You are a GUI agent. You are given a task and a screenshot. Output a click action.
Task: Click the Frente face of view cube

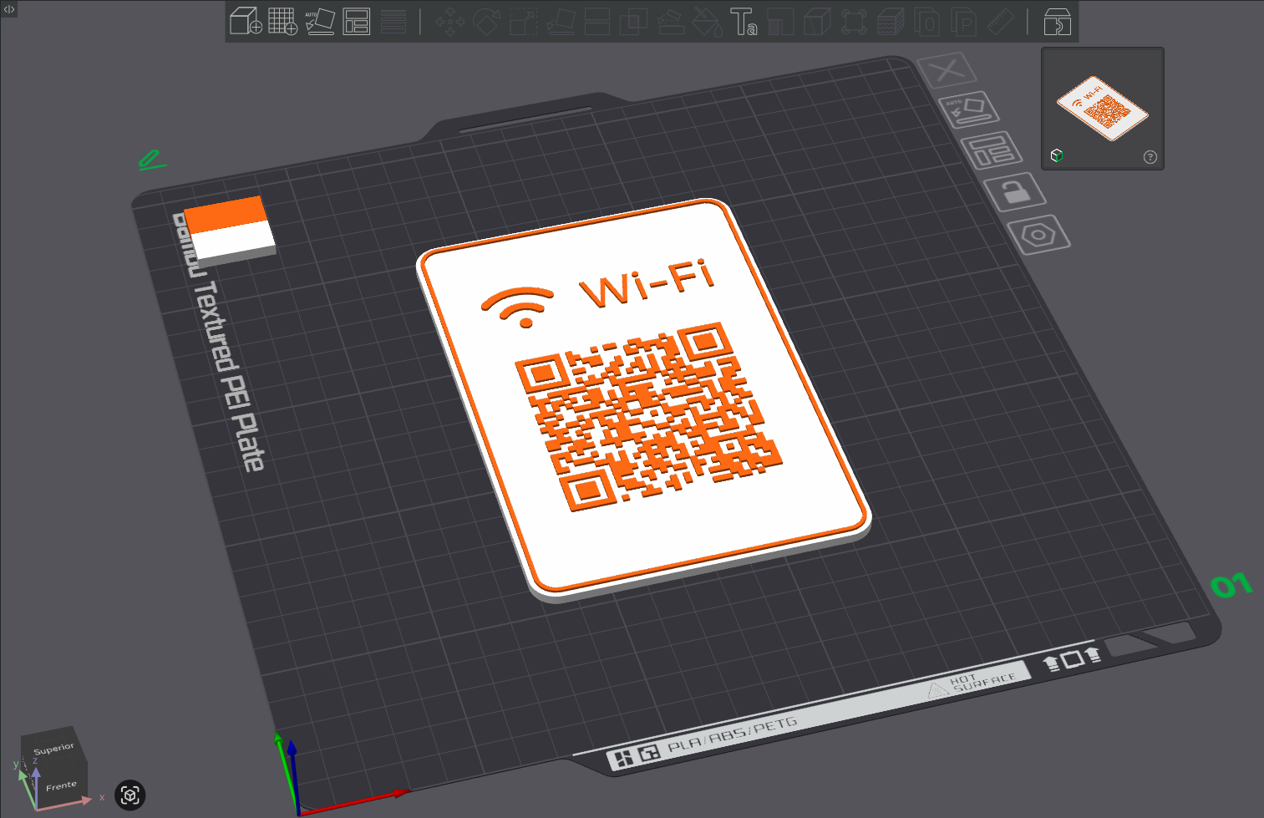point(60,785)
